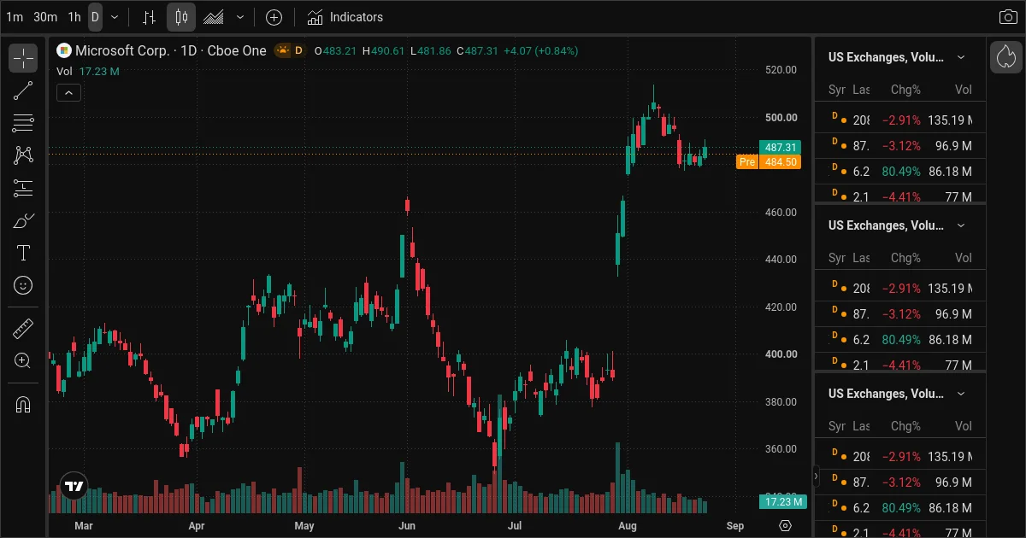Select the D daily timeframe

95,17
